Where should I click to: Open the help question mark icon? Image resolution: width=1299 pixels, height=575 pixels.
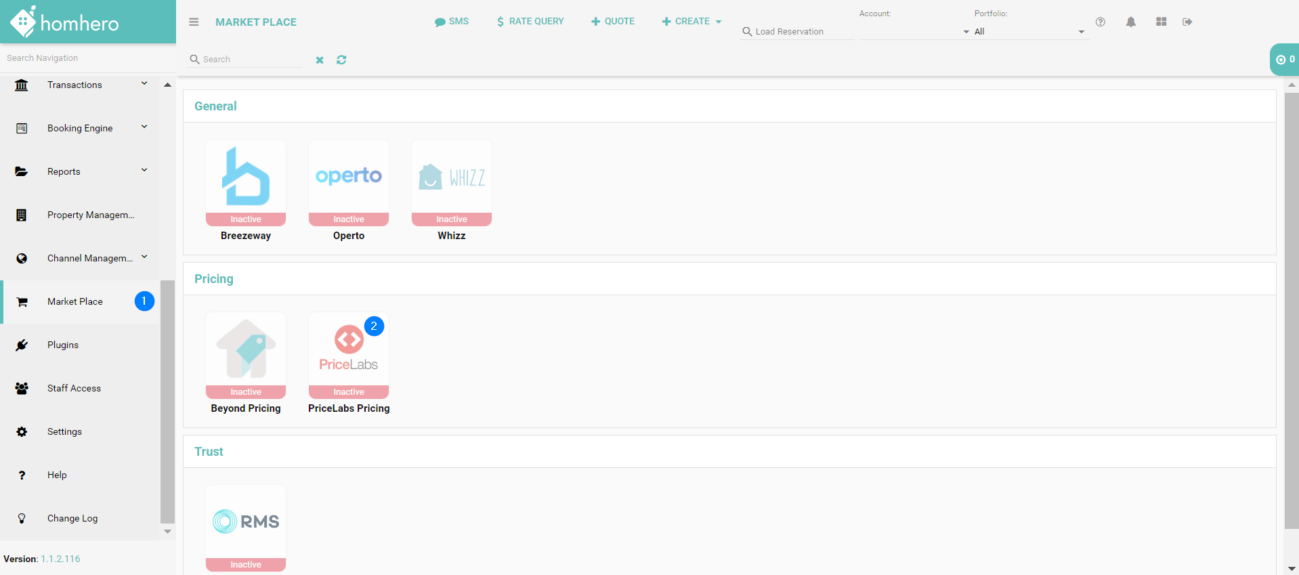[1100, 22]
